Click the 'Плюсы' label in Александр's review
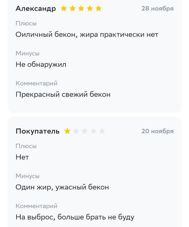Image resolution: width=189 pixels, height=227 pixels. [26, 23]
